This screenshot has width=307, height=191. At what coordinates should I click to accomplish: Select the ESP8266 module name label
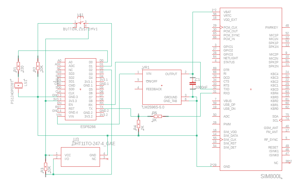88,127
